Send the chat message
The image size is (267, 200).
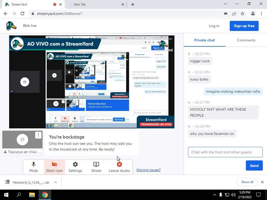click(x=254, y=166)
